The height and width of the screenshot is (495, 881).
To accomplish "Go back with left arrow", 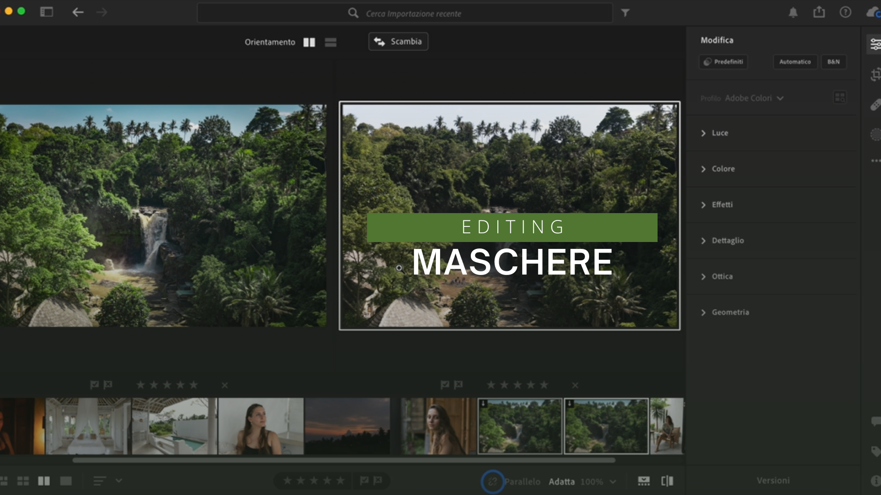I will (78, 12).
